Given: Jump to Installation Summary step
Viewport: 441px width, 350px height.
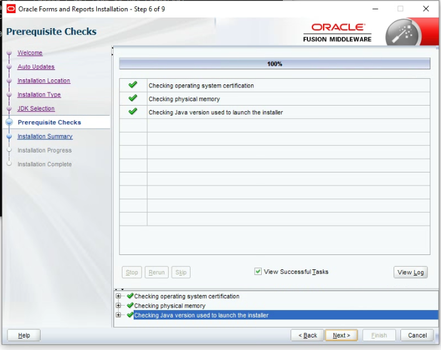Looking at the screenshot, I should 45,136.
